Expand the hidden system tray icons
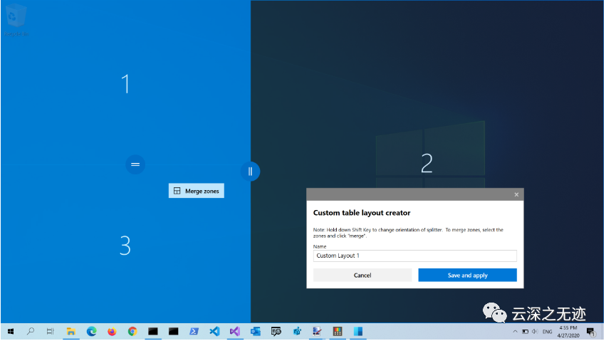The image size is (606, 341). coord(515,332)
